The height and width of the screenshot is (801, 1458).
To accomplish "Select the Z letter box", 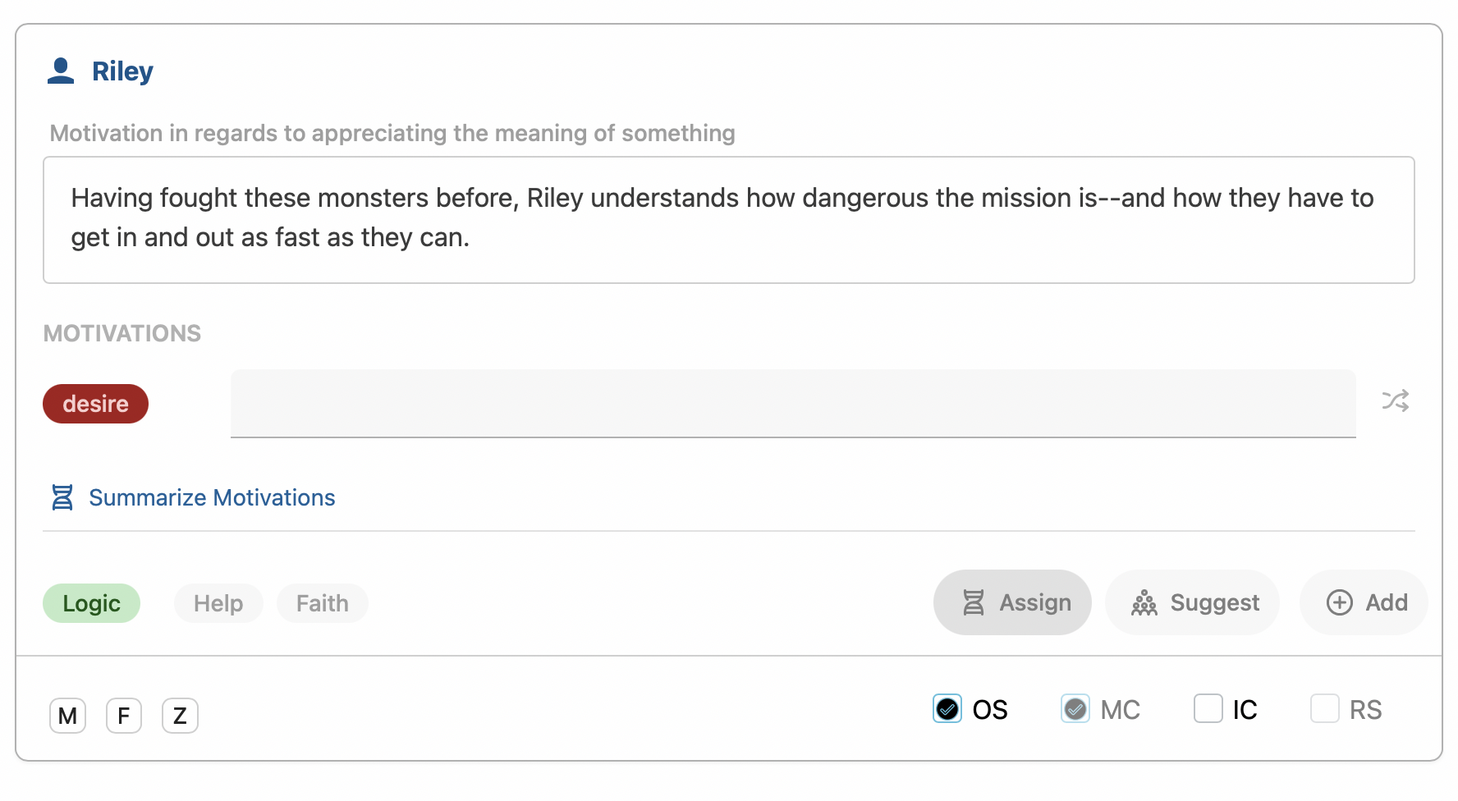I will [x=180, y=716].
